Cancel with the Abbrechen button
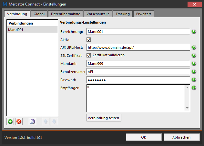Screen dimensions: 204x146 (x=182, y=137)
